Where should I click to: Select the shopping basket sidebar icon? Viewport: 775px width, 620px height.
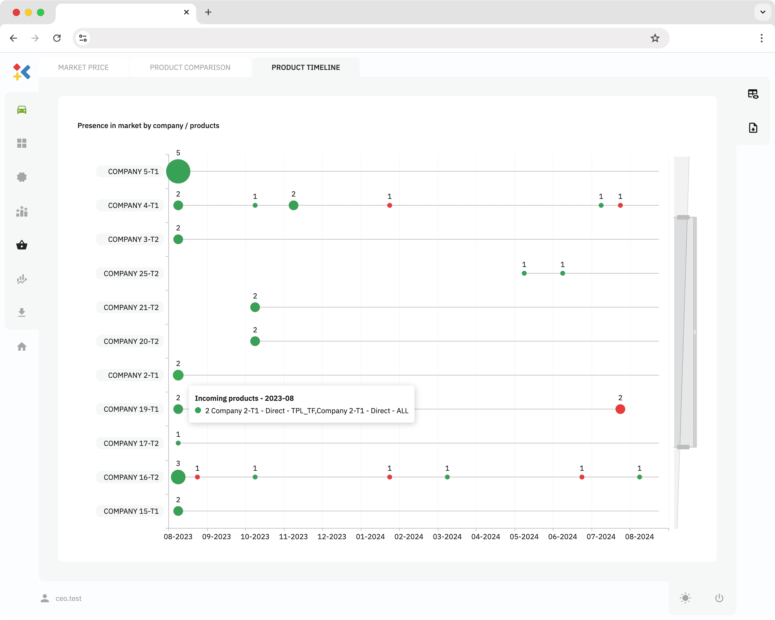pyautogui.click(x=21, y=245)
